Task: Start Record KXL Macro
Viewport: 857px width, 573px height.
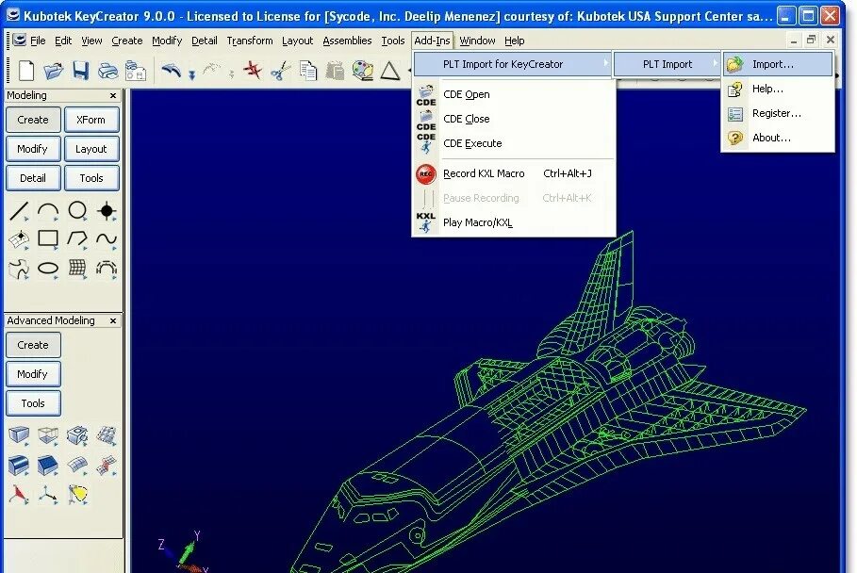Action: click(x=513, y=173)
